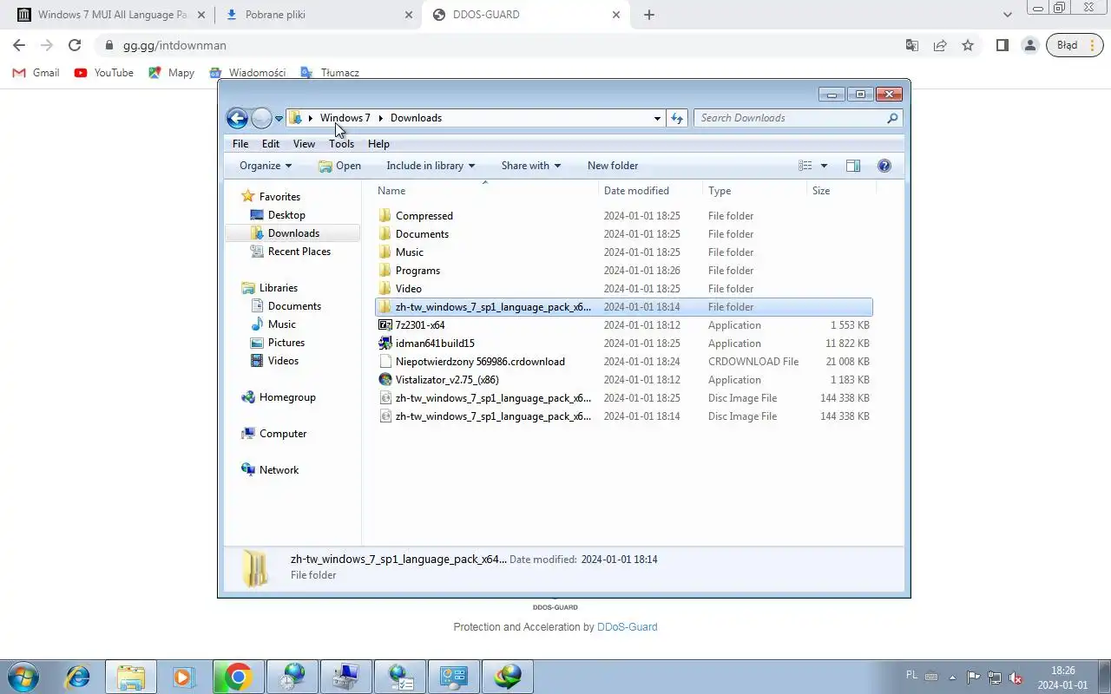Open Explorer Help question-mark icon
Screen dimensions: 1111x694
tap(884, 166)
